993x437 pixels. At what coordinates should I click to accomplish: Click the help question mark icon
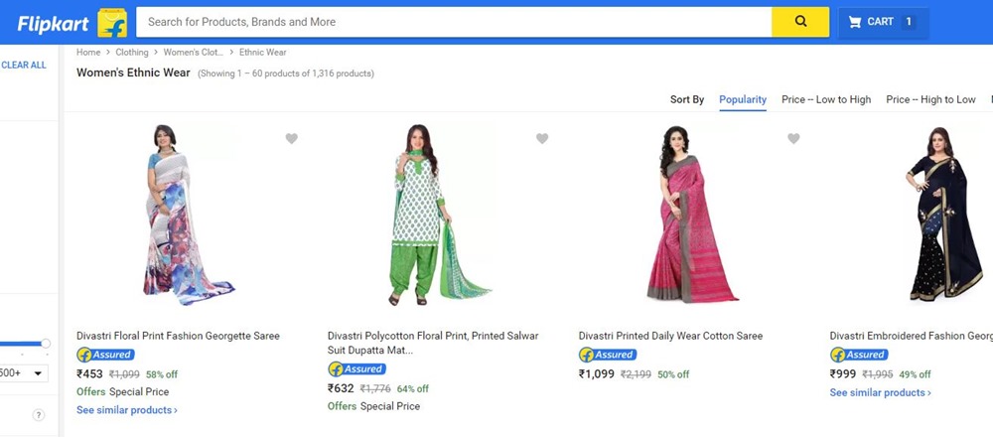(39, 415)
